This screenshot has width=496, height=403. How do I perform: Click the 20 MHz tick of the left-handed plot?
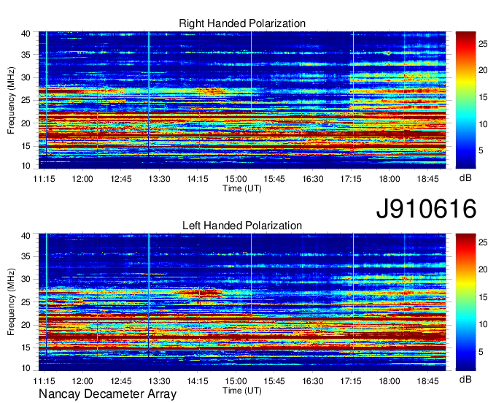26,325
